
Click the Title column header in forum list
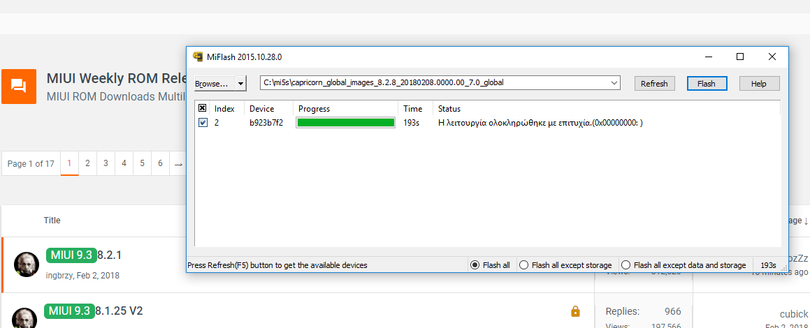tap(52, 221)
